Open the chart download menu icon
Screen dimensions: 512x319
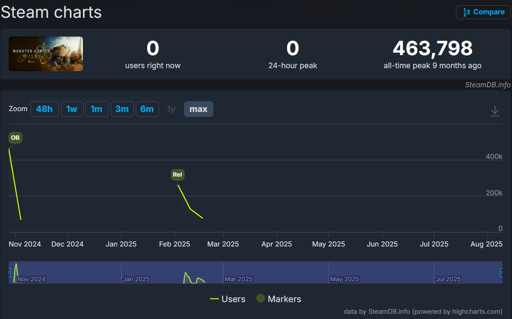(495, 111)
